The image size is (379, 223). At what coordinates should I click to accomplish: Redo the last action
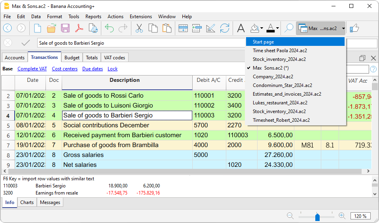tap(123, 28)
